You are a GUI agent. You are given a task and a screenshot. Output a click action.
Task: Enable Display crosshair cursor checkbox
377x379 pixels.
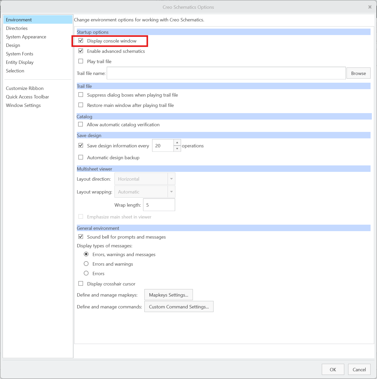pyautogui.click(x=81, y=284)
